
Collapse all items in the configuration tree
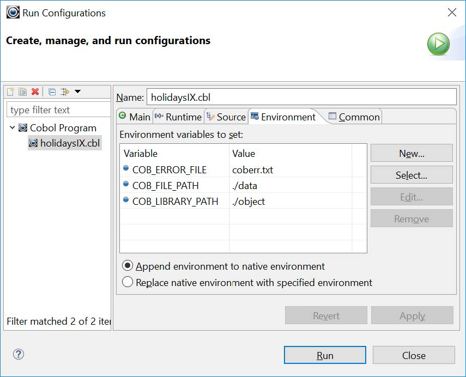[52, 92]
